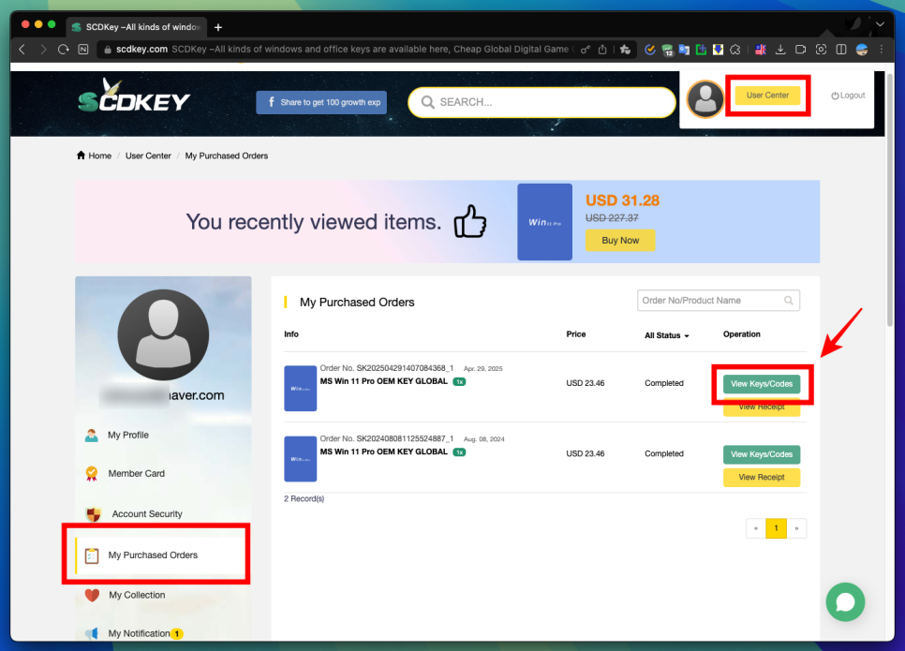This screenshot has height=651, width=905.
Task: Click the screenshot capture icon in toolbar
Action: (821, 50)
